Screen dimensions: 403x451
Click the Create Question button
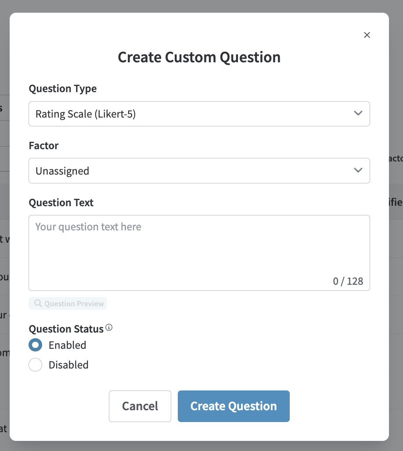[x=234, y=406]
